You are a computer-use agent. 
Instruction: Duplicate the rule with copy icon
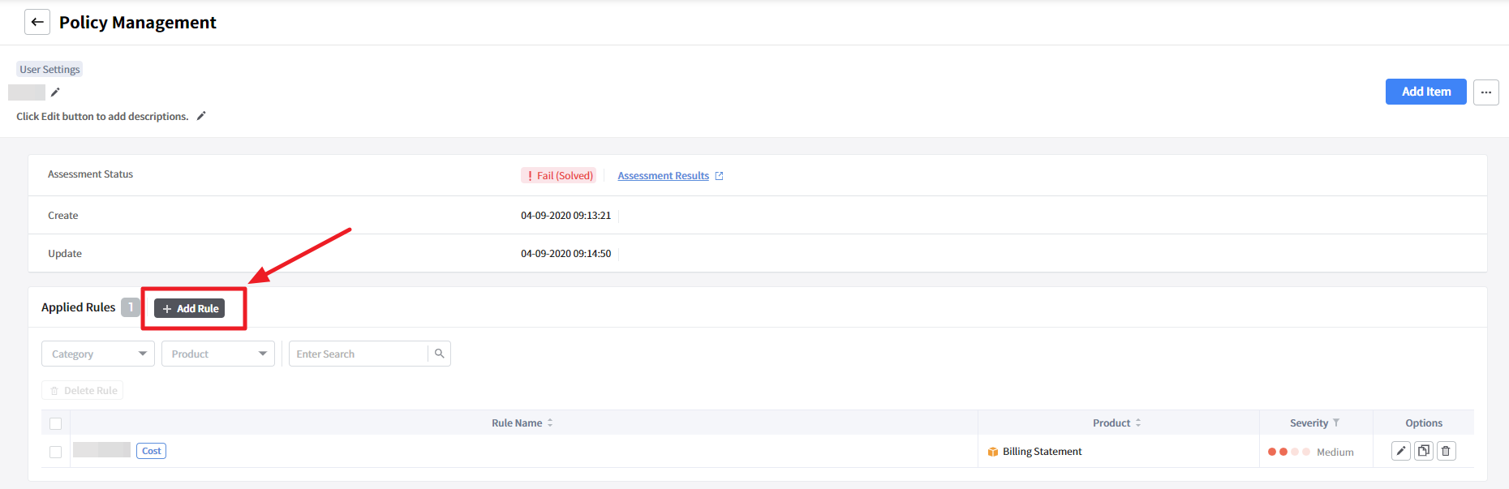pos(1423,451)
